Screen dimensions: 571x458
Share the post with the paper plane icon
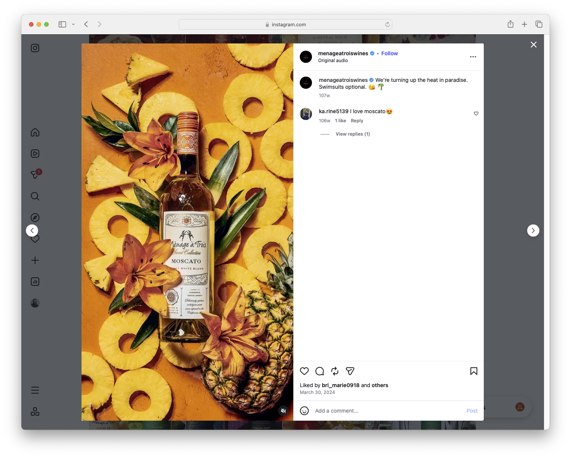[350, 371]
